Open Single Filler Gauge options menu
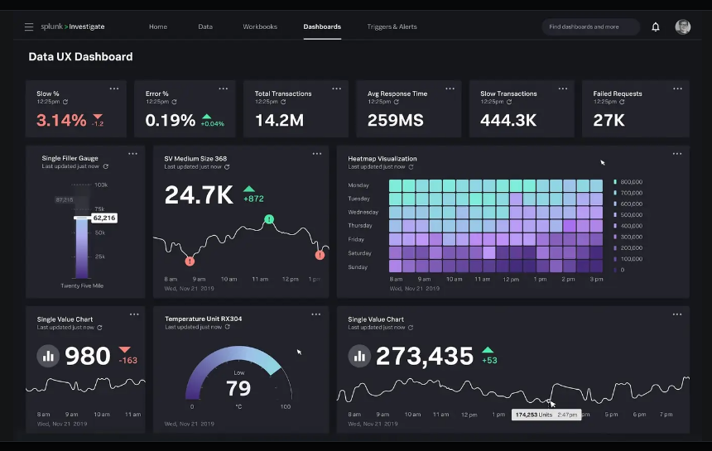The height and width of the screenshot is (451, 712). 132,154
